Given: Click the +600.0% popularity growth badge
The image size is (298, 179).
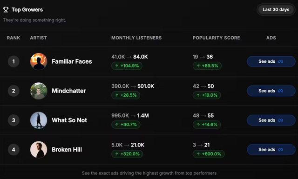Looking at the screenshot, I should 209,154.
